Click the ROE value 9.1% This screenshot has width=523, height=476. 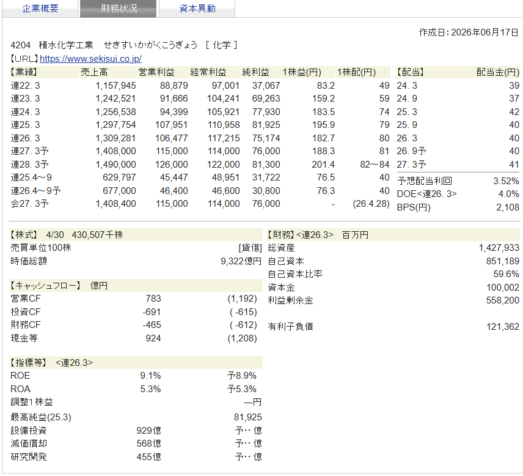coord(150,376)
